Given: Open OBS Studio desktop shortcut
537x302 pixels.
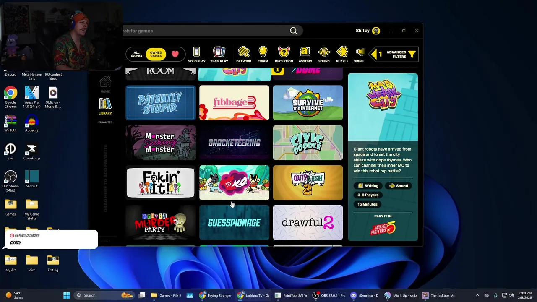Looking at the screenshot, I should pyautogui.click(x=10, y=181).
